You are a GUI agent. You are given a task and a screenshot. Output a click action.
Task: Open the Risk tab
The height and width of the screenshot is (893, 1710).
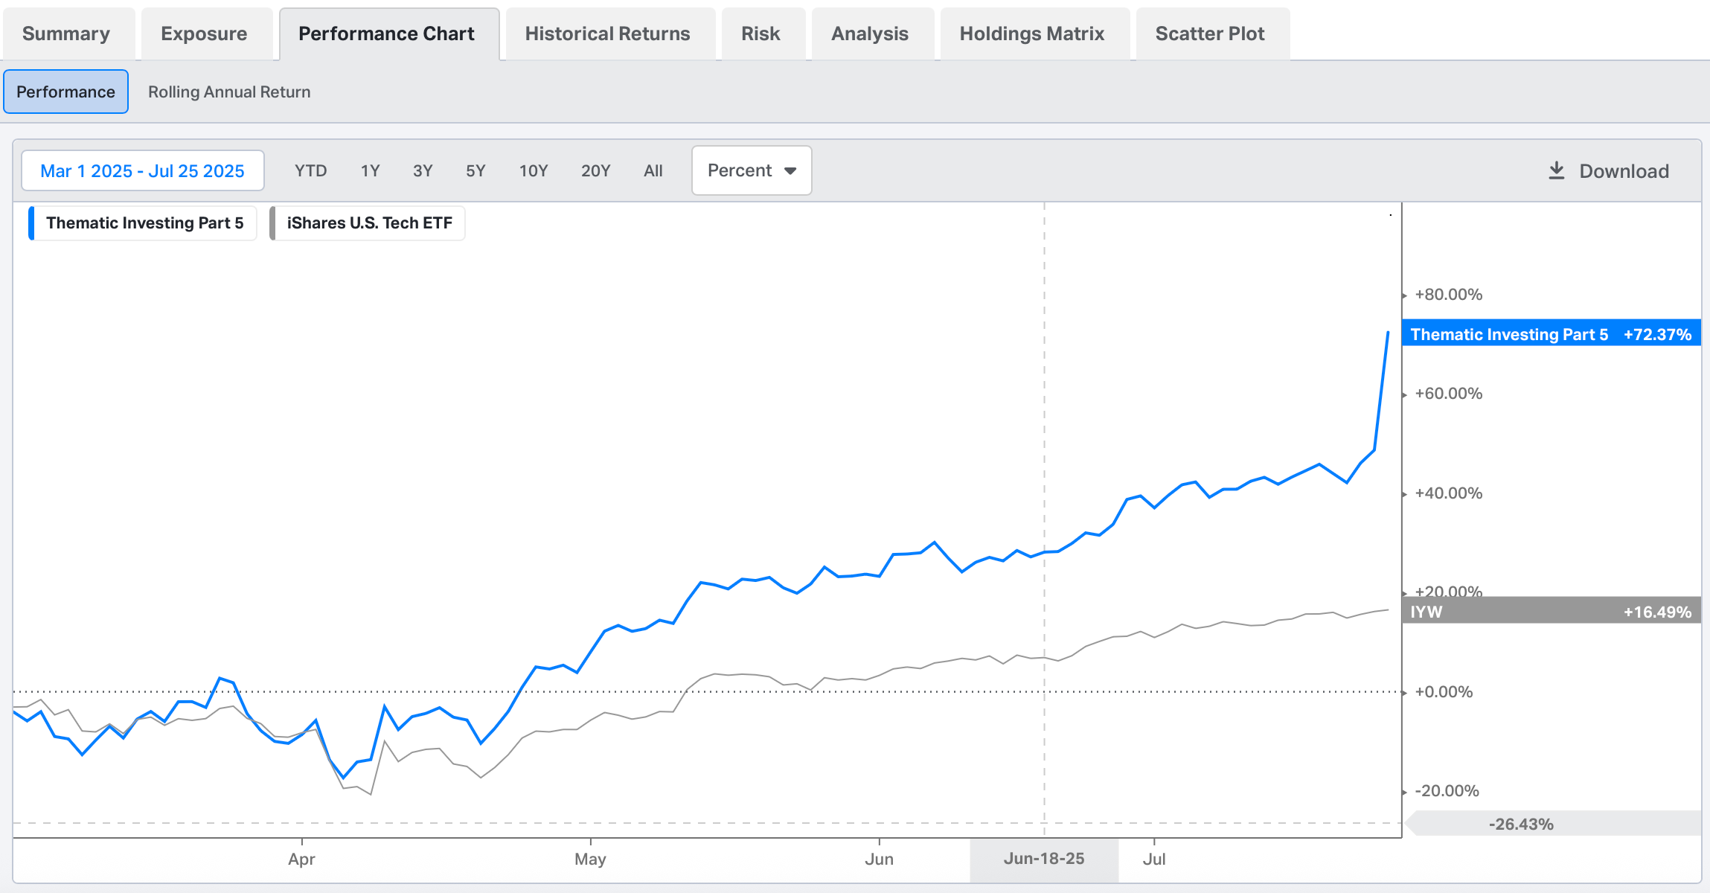tap(760, 33)
